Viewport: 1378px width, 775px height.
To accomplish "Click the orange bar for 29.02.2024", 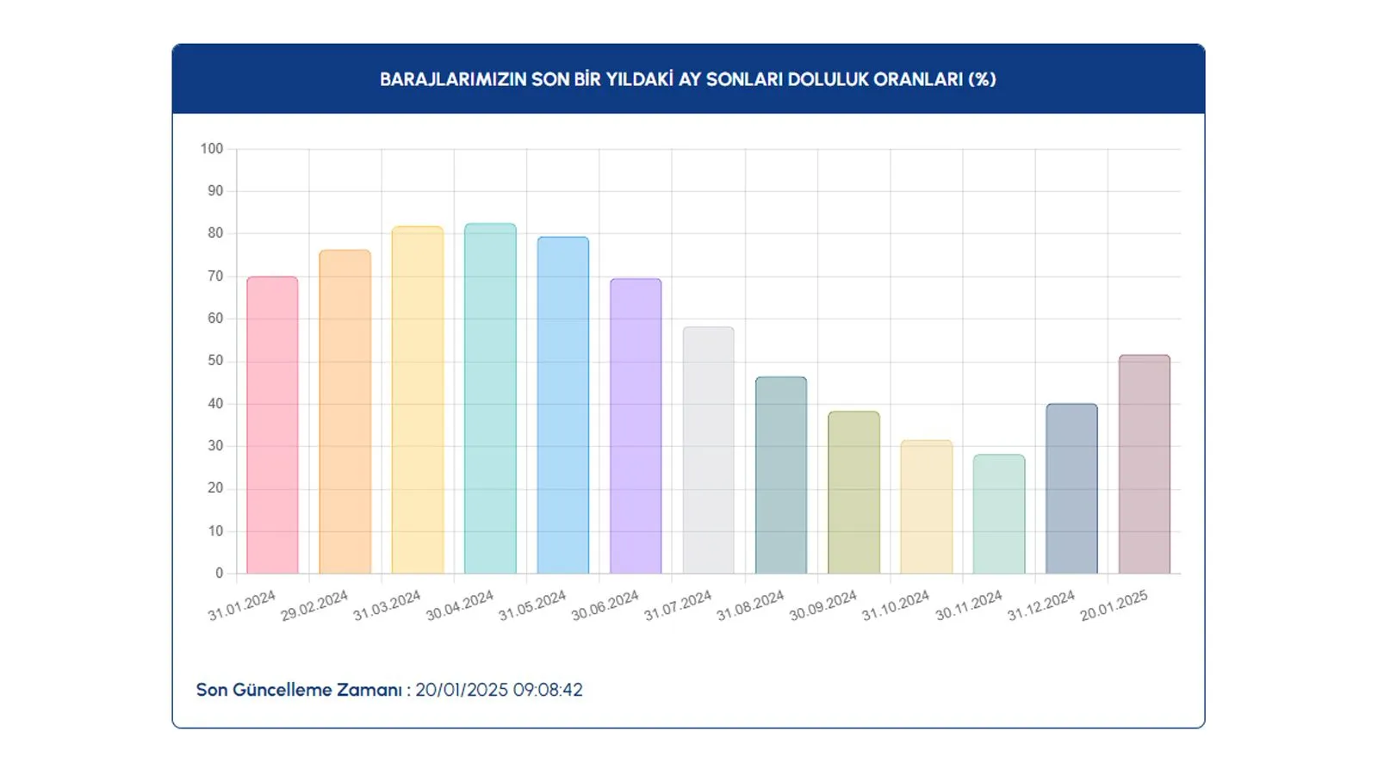I will tap(344, 412).
